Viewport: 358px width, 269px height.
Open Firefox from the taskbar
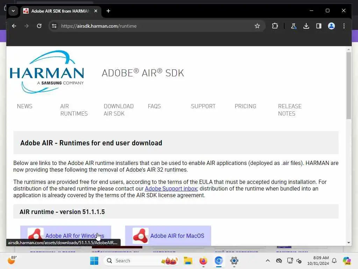(203, 261)
